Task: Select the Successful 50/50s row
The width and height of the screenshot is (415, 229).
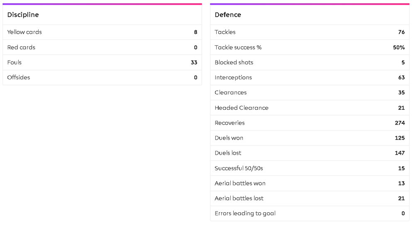Action: (x=310, y=168)
